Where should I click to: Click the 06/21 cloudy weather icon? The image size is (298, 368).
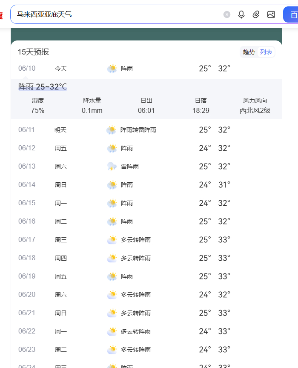pyautogui.click(x=112, y=313)
